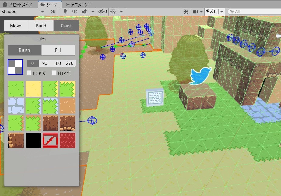
Task: Set tile rotation to 90
Action: (x=45, y=63)
